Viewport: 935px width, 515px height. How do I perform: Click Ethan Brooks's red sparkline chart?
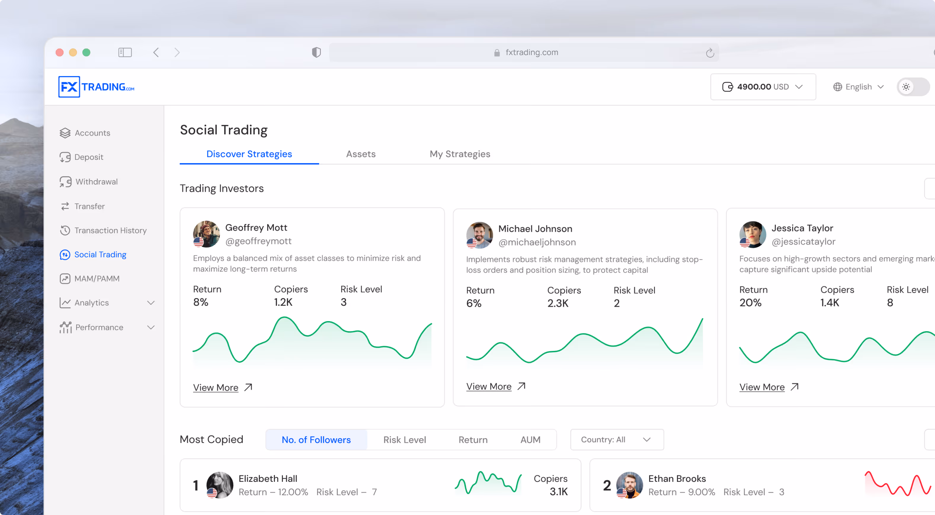(898, 484)
